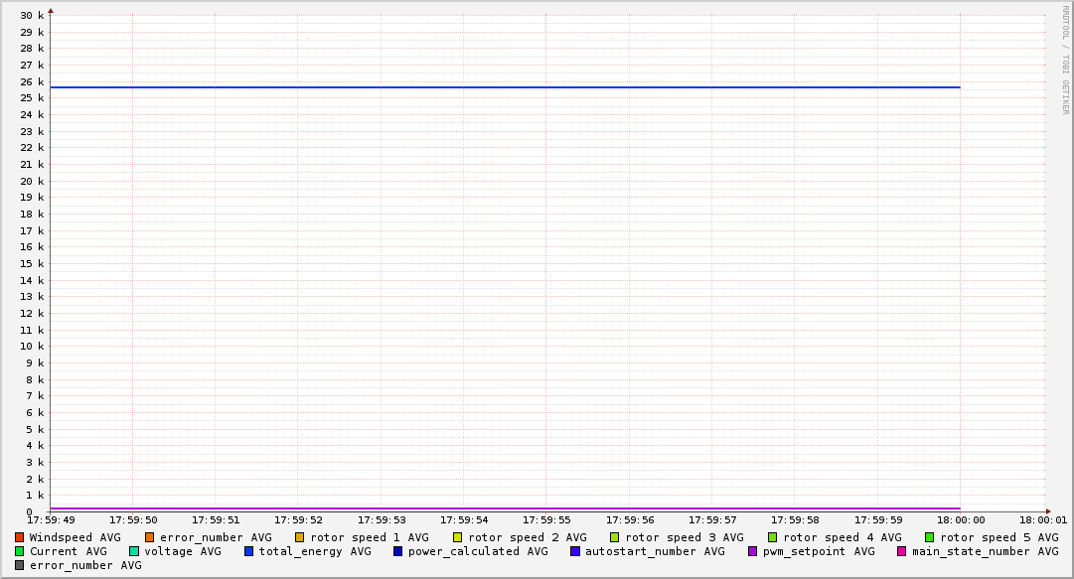Select the power_calculated AVG legend label
The height and width of the screenshot is (579, 1074).
(477, 551)
